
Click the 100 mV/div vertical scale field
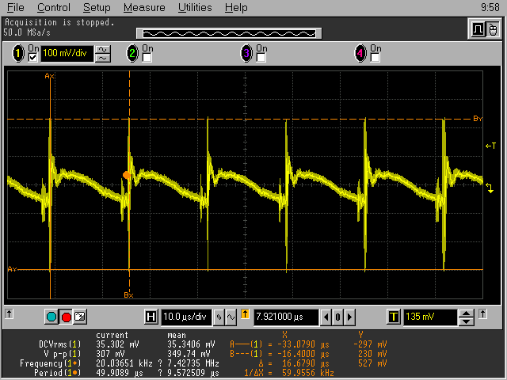[x=67, y=53]
